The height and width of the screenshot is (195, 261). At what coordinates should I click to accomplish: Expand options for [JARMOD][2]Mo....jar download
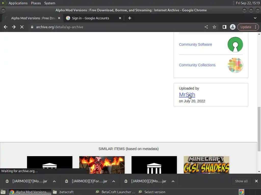173,181
